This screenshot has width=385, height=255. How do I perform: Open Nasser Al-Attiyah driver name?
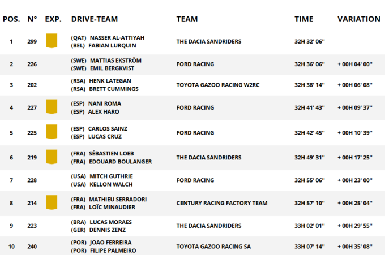117,37
